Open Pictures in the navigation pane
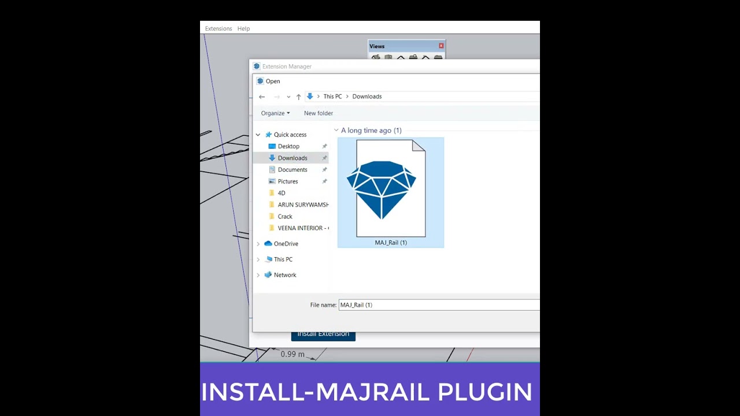Image resolution: width=740 pixels, height=416 pixels. [x=288, y=181]
